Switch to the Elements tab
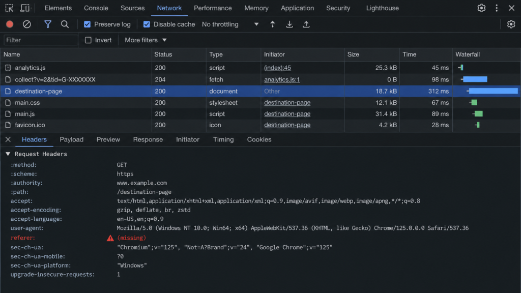Image resolution: width=521 pixels, height=293 pixels. 58,8
